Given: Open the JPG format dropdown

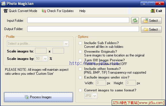Looking at the screenshot, I should (x=91, y=96).
